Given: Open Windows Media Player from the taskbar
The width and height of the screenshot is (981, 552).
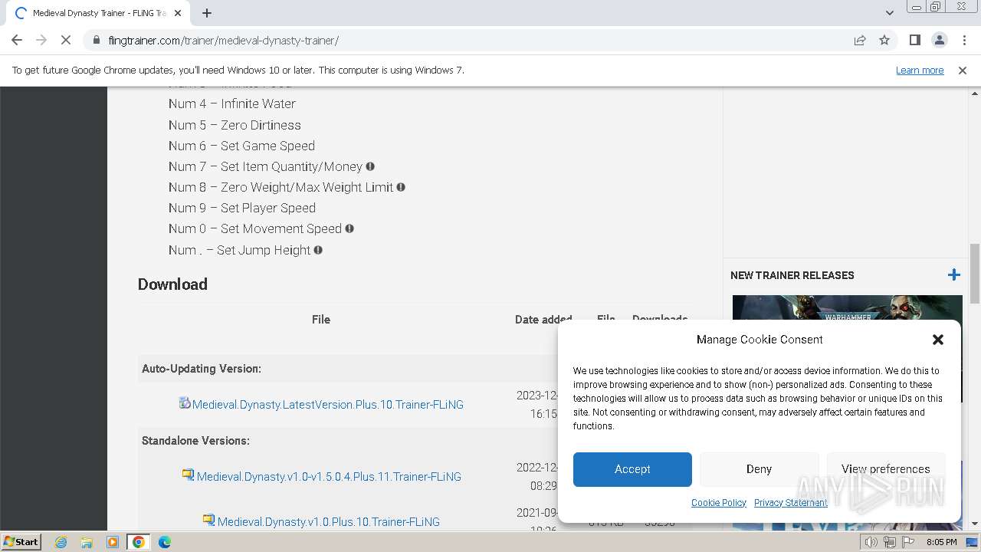Looking at the screenshot, I should coord(113,542).
